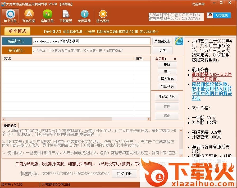Click the 价格 column header
237x188 pixels.
(142, 59)
